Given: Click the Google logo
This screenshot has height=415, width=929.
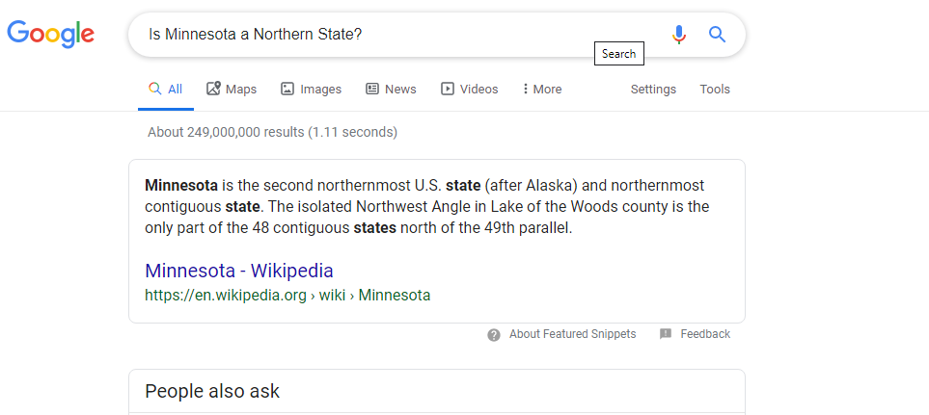Looking at the screenshot, I should tap(50, 35).
